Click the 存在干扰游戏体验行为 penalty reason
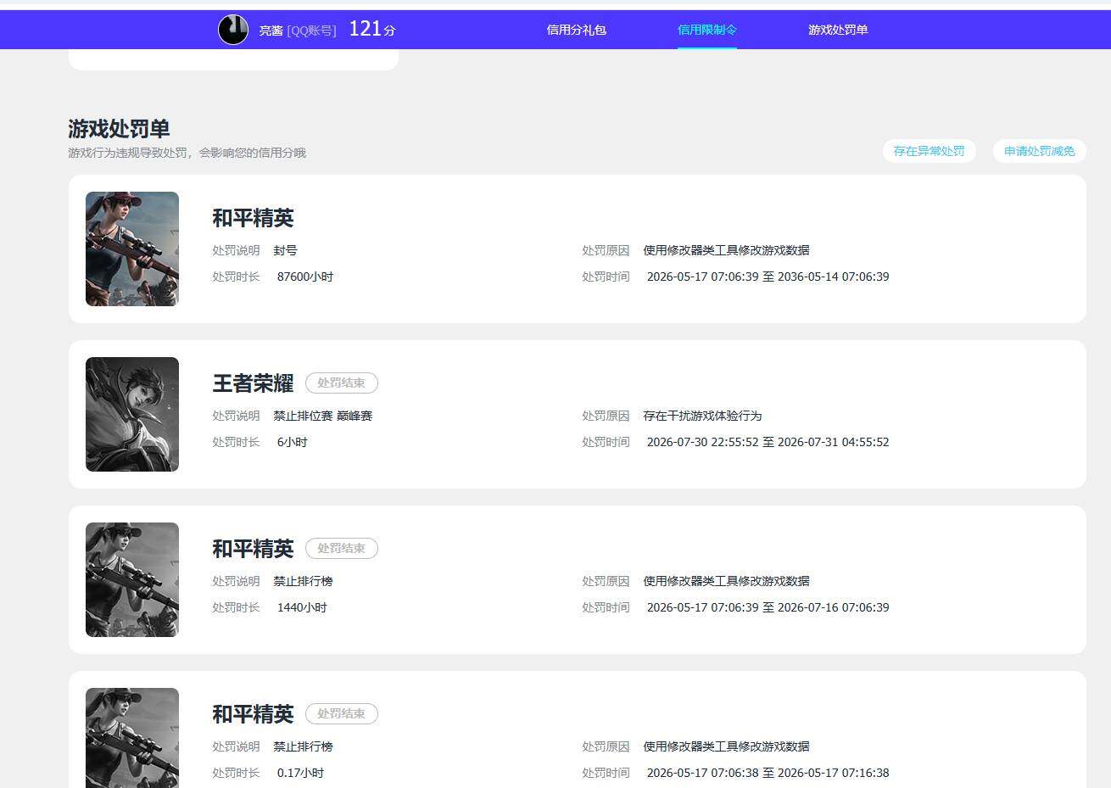 point(702,416)
